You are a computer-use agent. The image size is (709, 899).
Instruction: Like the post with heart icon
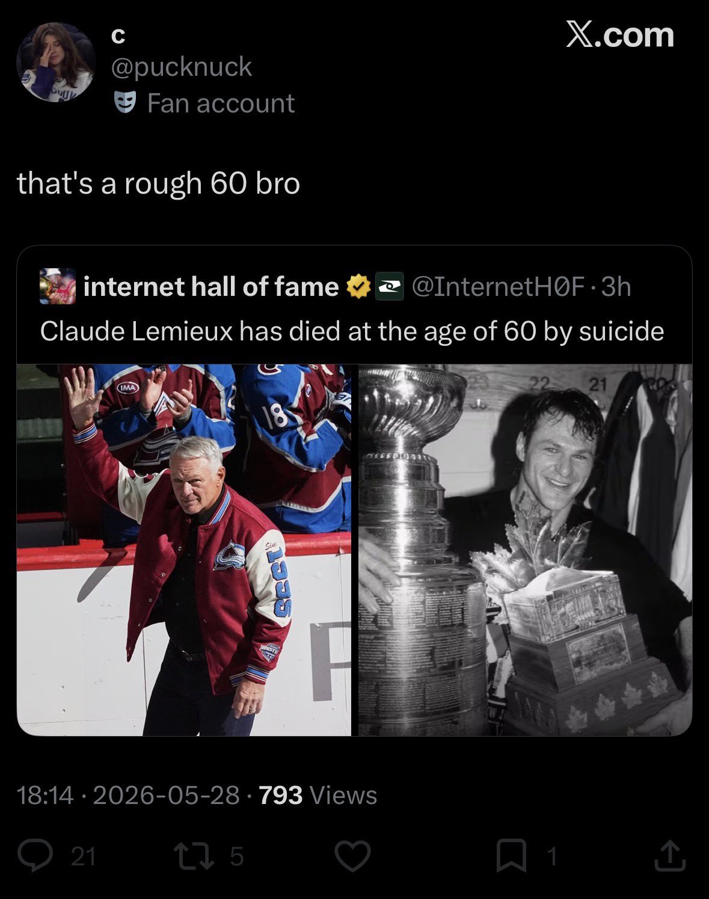352,856
